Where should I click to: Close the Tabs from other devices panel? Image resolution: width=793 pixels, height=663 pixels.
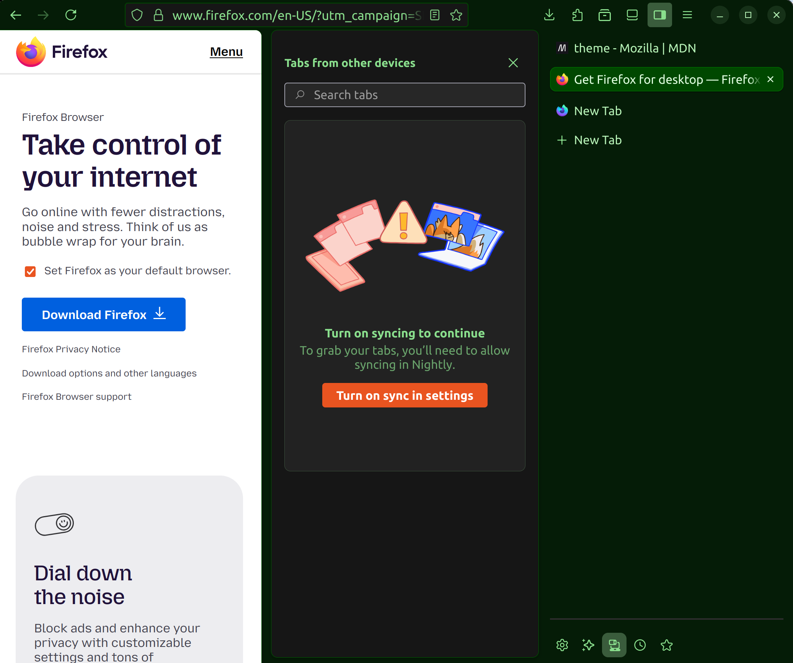pyautogui.click(x=513, y=63)
